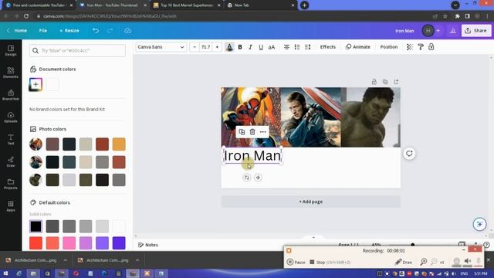Image resolution: width=494 pixels, height=278 pixels.
Task: Open the Effects panel
Action: [327, 47]
